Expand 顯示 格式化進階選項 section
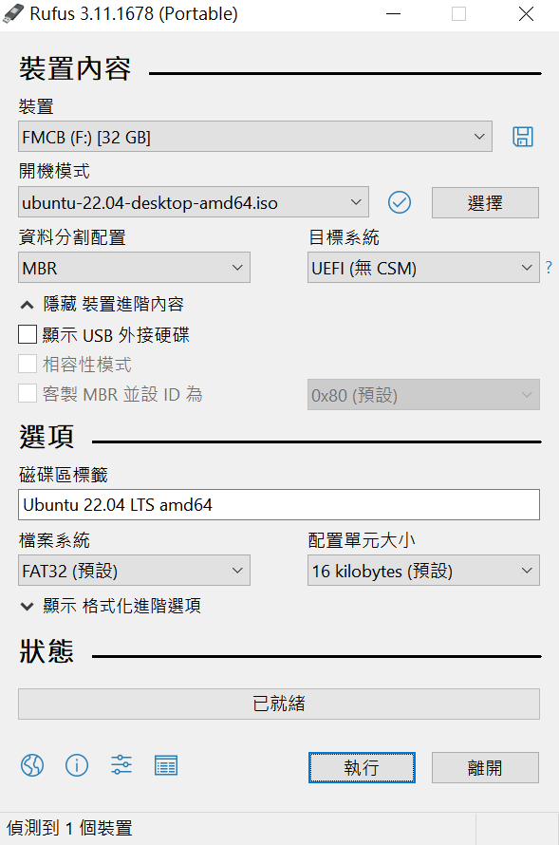This screenshot has height=845, width=559. [111, 606]
